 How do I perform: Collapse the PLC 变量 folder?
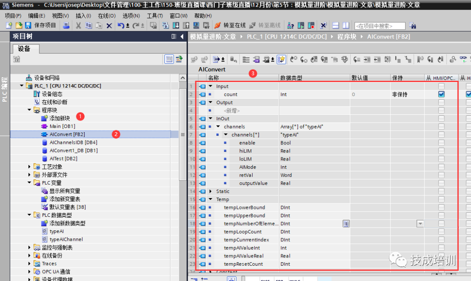click(29, 183)
